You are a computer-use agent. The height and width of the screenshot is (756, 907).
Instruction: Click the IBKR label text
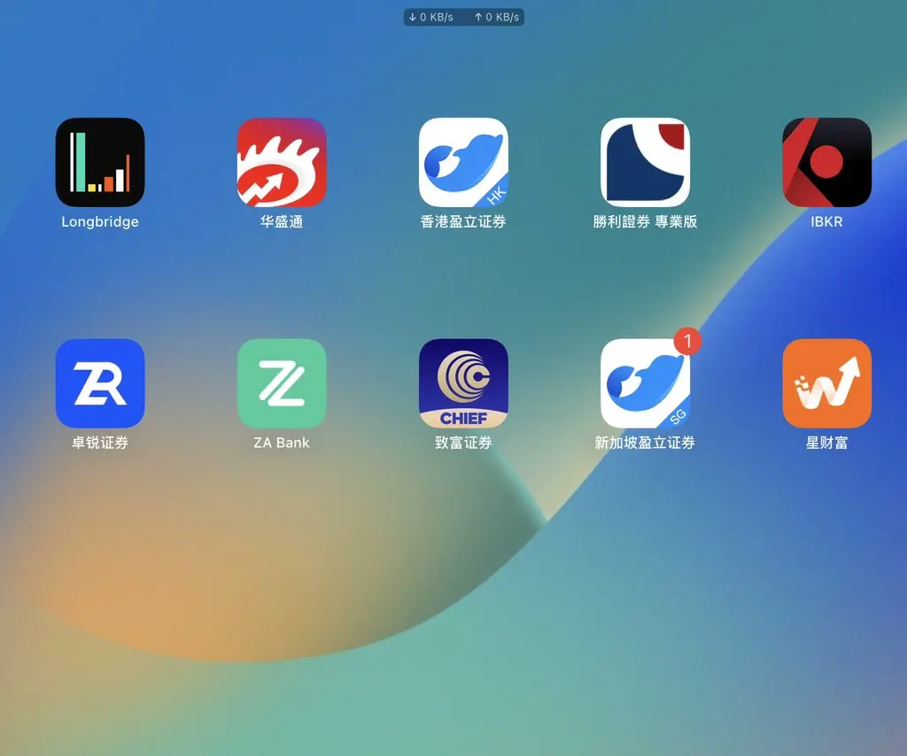(x=826, y=221)
